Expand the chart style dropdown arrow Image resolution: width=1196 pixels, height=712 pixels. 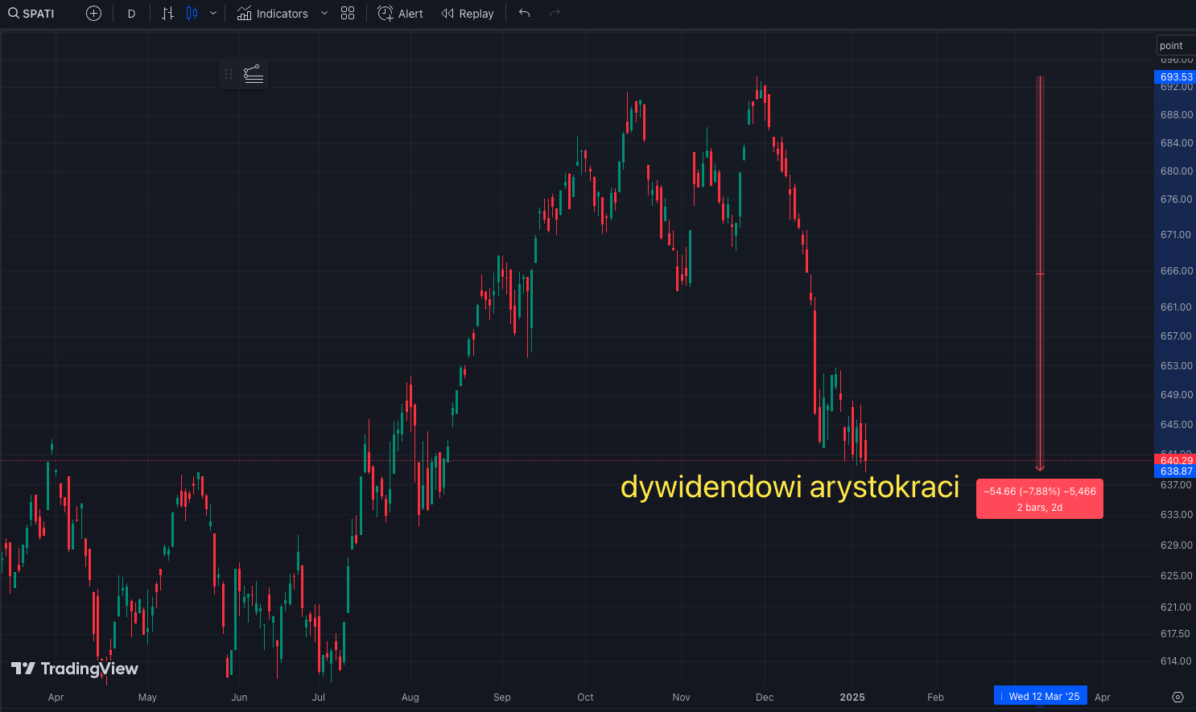pyautogui.click(x=213, y=14)
